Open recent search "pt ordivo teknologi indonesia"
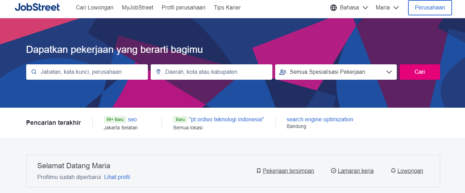Screen dimensions: 465x193 pyautogui.click(x=227, y=120)
